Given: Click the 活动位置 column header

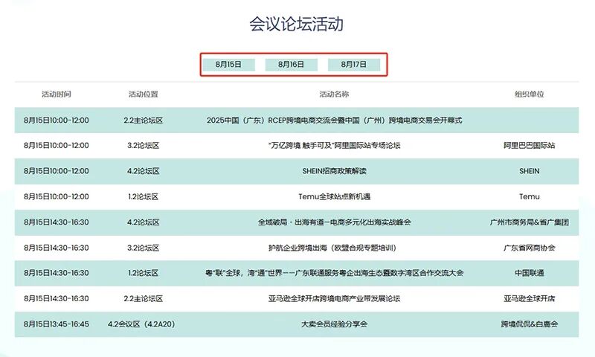Looking at the screenshot, I should [x=143, y=94].
